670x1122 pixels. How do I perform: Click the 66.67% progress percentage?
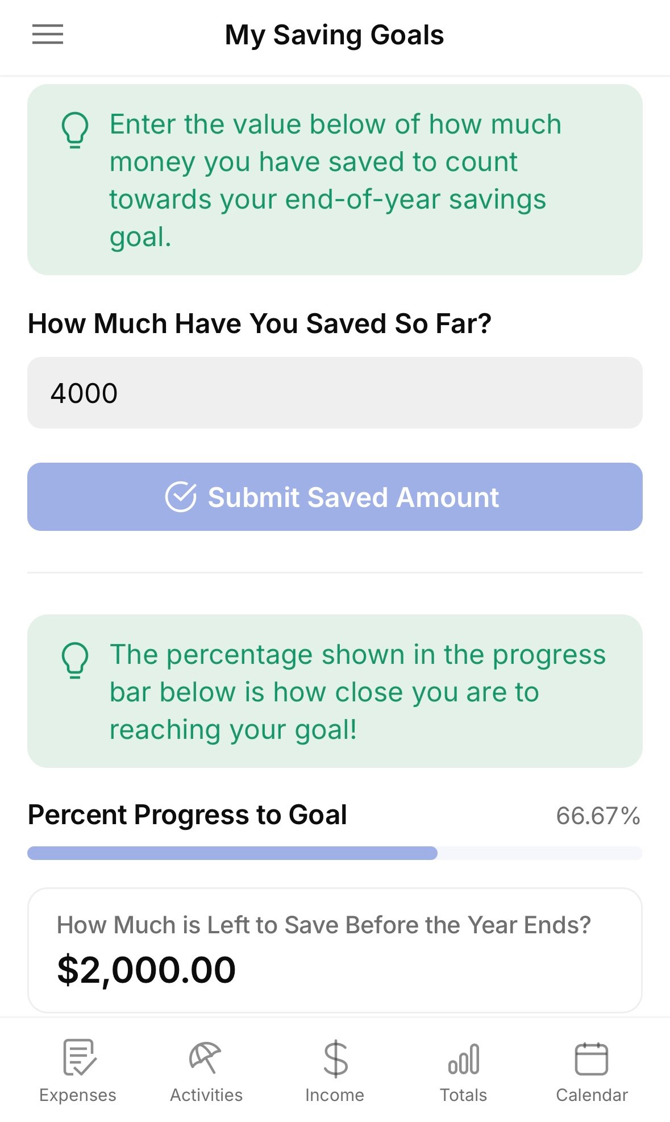(598, 816)
